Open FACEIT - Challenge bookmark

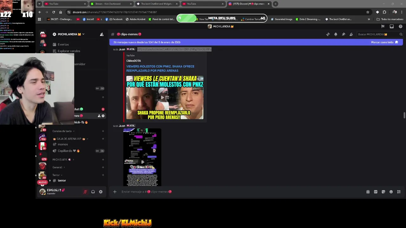click(x=59, y=19)
